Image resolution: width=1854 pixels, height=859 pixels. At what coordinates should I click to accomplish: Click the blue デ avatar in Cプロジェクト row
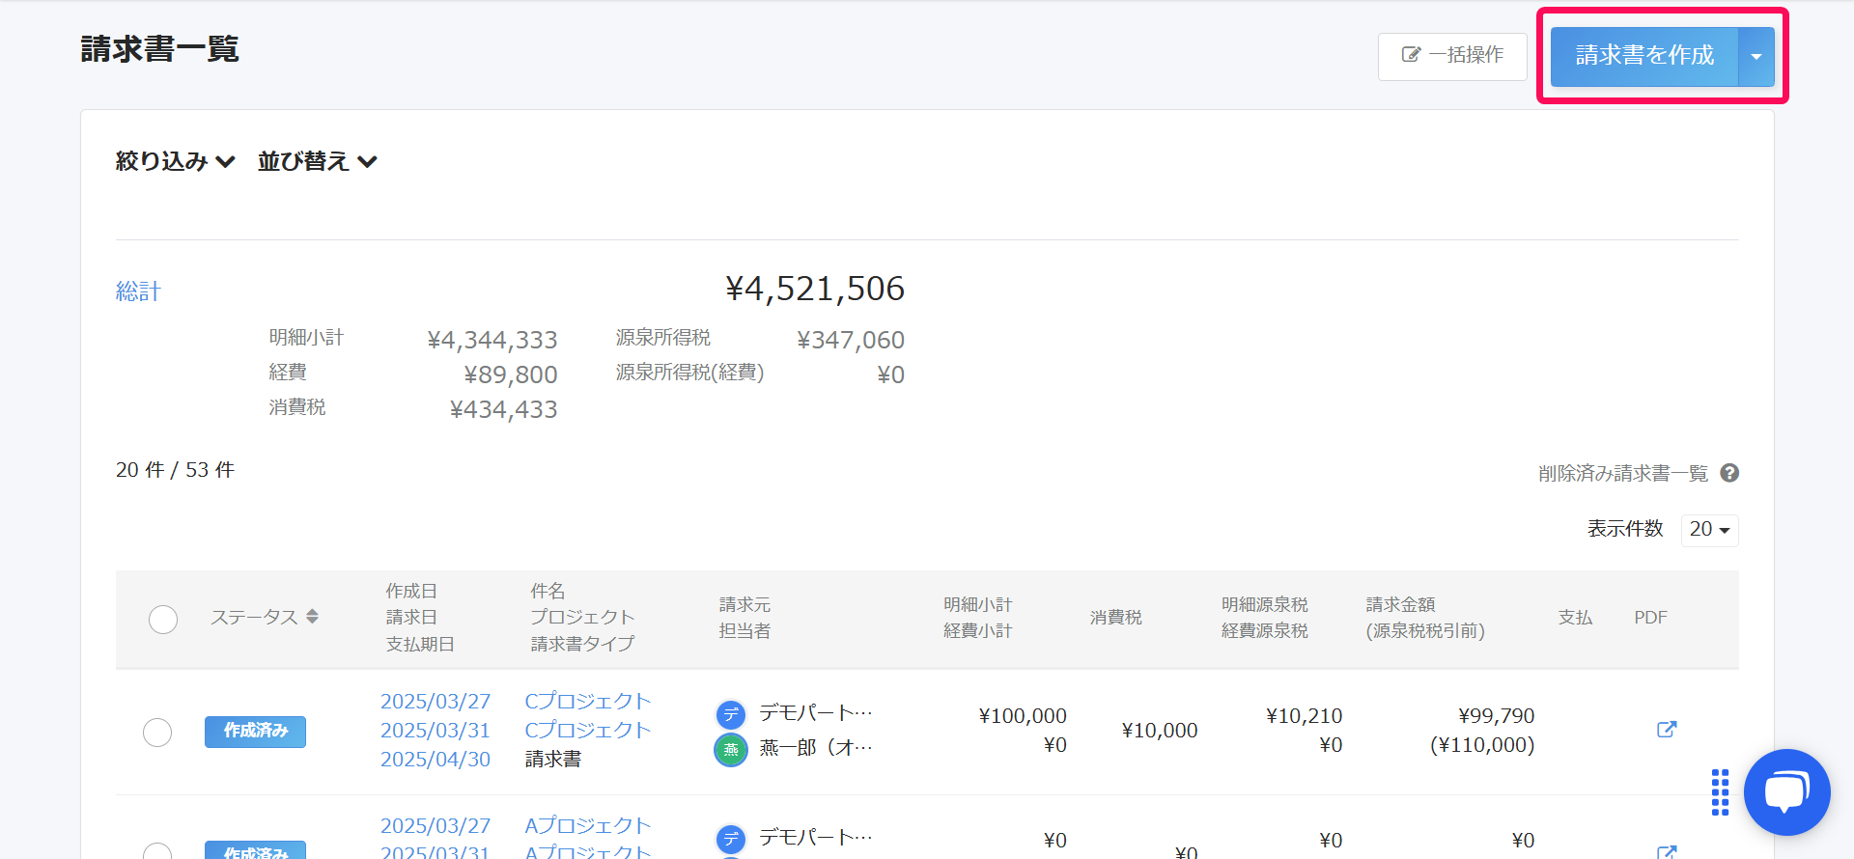pos(731,715)
